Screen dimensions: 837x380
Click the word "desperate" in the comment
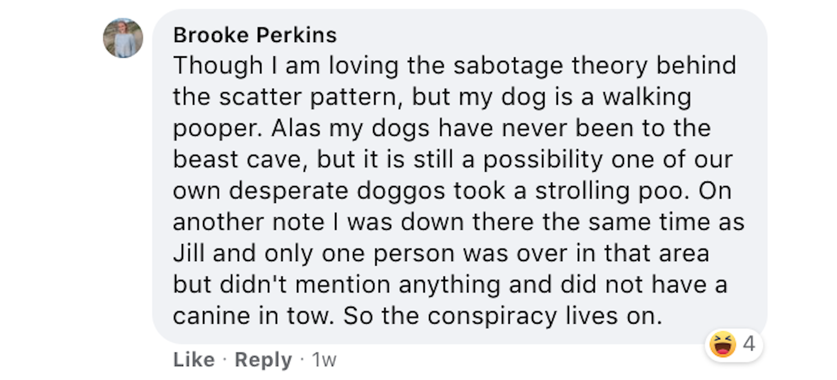(x=289, y=191)
